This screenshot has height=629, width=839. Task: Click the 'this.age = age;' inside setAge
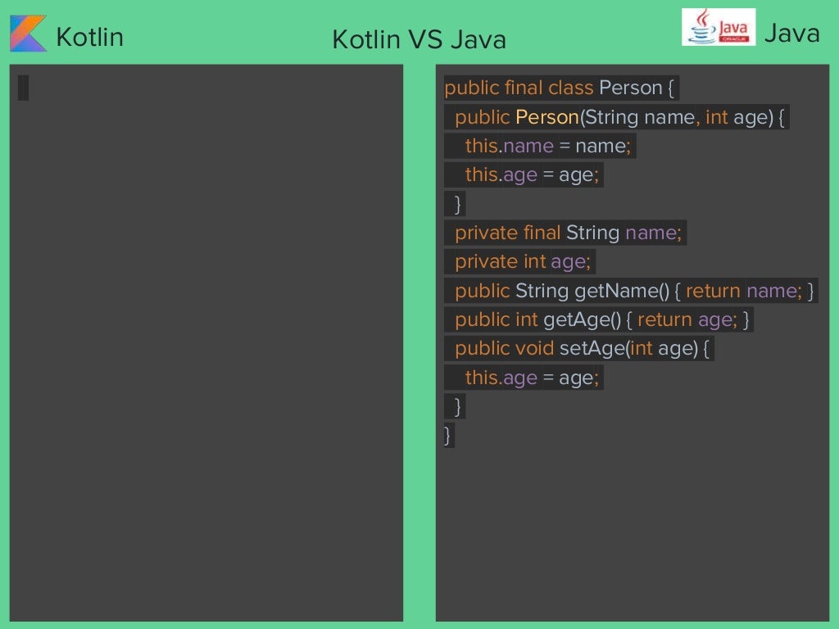coord(533,378)
